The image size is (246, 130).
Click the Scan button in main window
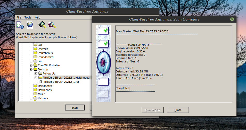(x=75, y=108)
